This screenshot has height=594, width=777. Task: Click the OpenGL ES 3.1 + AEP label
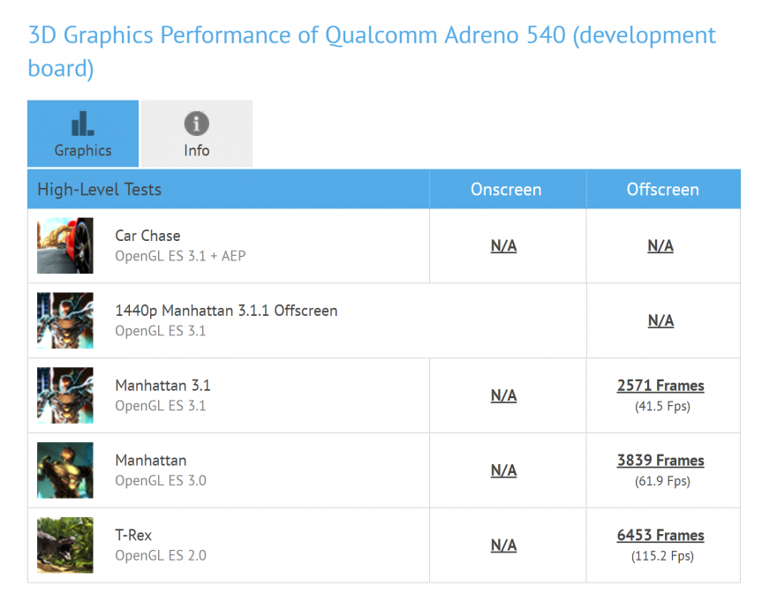tap(180, 256)
